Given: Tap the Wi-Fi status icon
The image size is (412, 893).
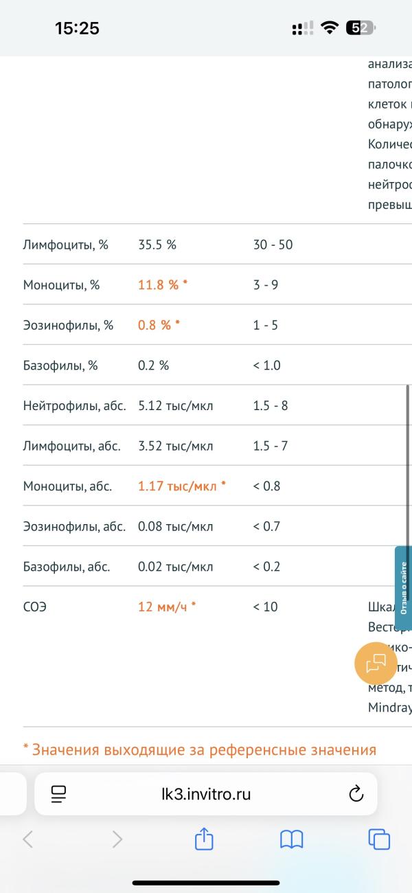Looking at the screenshot, I should pos(330,28).
